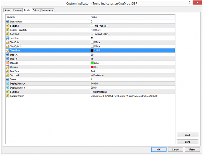This screenshot has width=203, height=155.
Task: Click the string icon beside PairsToWatch
Action: point(8,96)
